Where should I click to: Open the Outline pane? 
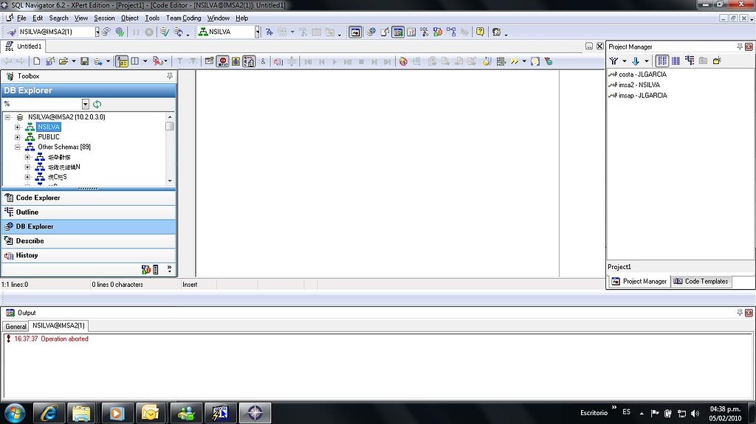89,212
